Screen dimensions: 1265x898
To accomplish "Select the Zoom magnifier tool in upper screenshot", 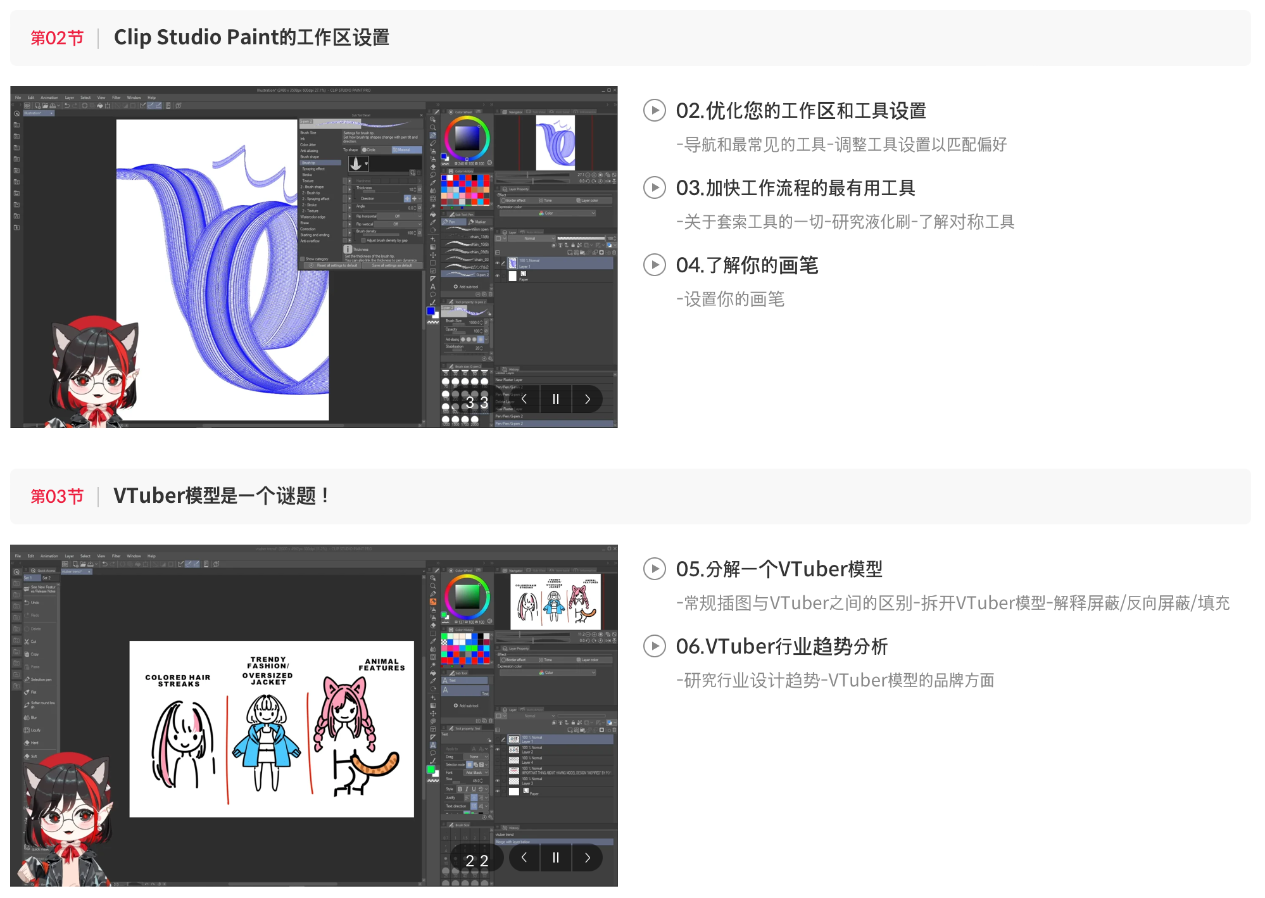I will [433, 127].
